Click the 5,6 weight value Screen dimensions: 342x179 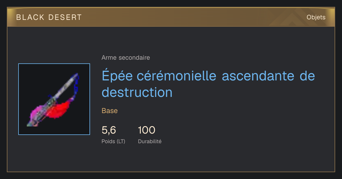tap(109, 130)
